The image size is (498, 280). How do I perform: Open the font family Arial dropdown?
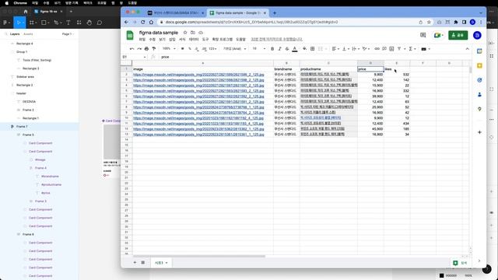234,48
